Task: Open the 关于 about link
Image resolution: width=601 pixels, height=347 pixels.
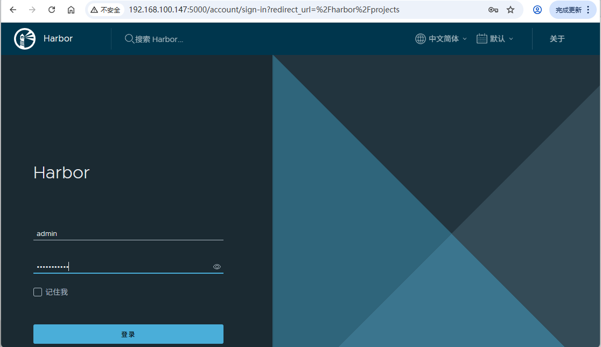Action: (x=557, y=39)
